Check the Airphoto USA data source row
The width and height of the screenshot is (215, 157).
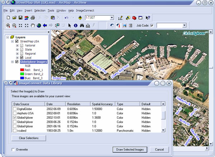point(15,113)
